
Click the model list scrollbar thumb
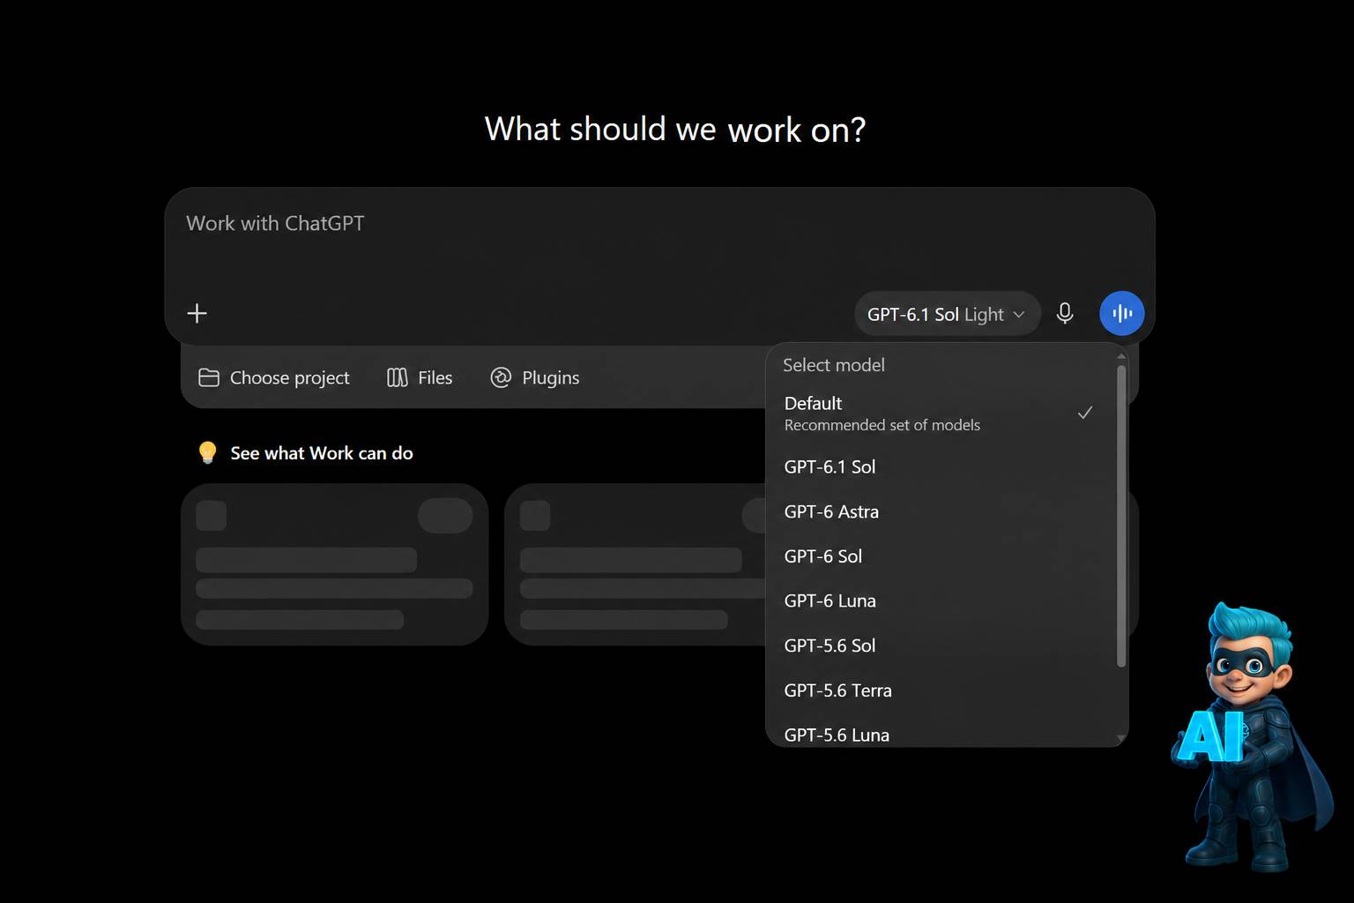[x=1121, y=516]
